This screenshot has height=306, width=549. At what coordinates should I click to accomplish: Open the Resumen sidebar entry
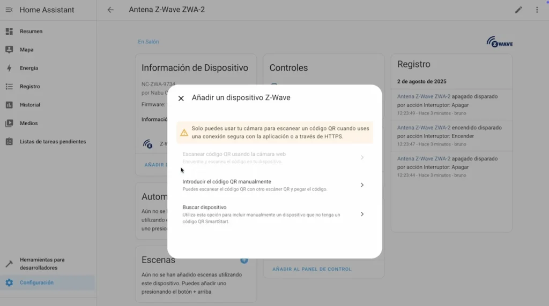[48, 32]
